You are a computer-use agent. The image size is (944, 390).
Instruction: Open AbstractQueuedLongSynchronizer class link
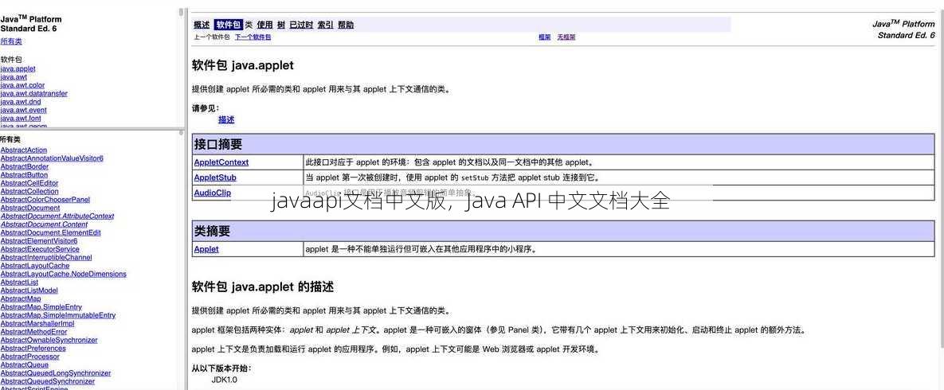click(x=56, y=373)
